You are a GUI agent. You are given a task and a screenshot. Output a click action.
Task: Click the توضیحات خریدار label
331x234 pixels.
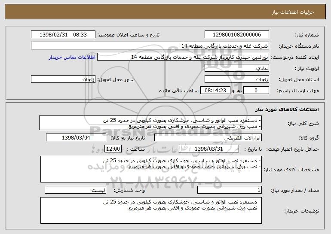pyautogui.click(x=302, y=211)
